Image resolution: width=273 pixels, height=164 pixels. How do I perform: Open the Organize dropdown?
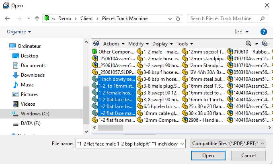19,32
